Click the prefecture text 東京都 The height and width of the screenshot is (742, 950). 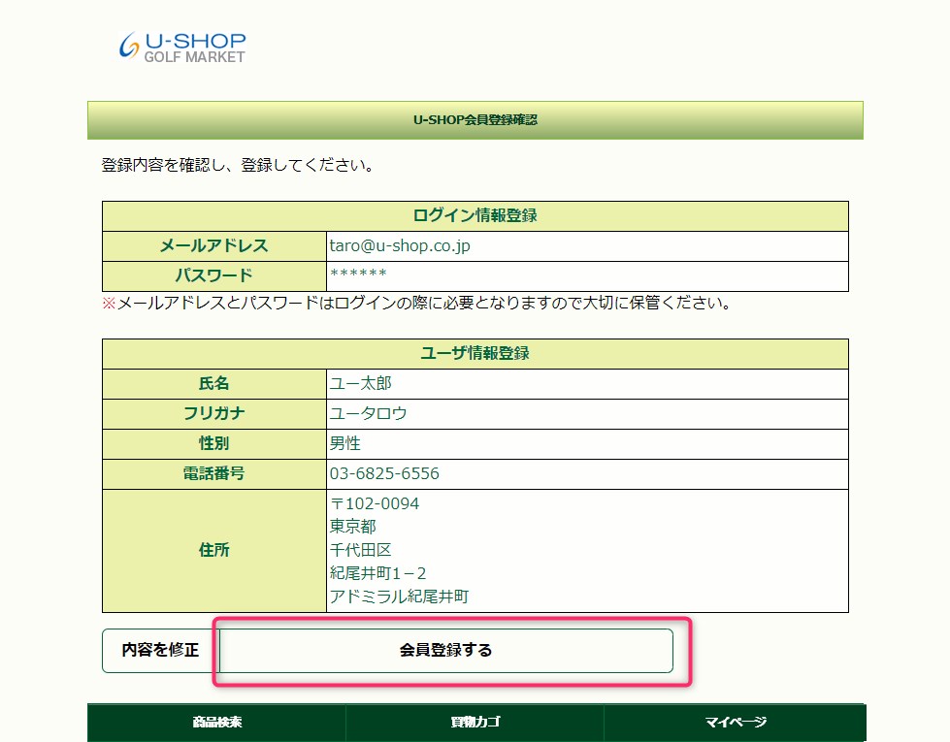coord(352,527)
